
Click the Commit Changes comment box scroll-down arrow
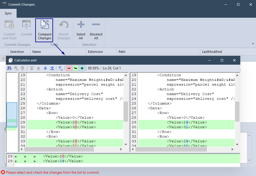click(x=249, y=161)
